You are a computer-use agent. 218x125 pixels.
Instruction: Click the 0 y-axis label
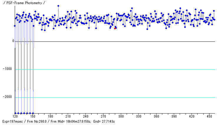coord(13,41)
